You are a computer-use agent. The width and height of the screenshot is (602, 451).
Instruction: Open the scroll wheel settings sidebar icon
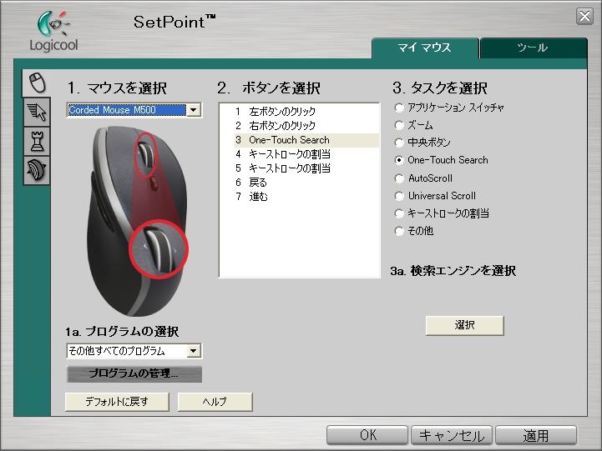[x=37, y=170]
